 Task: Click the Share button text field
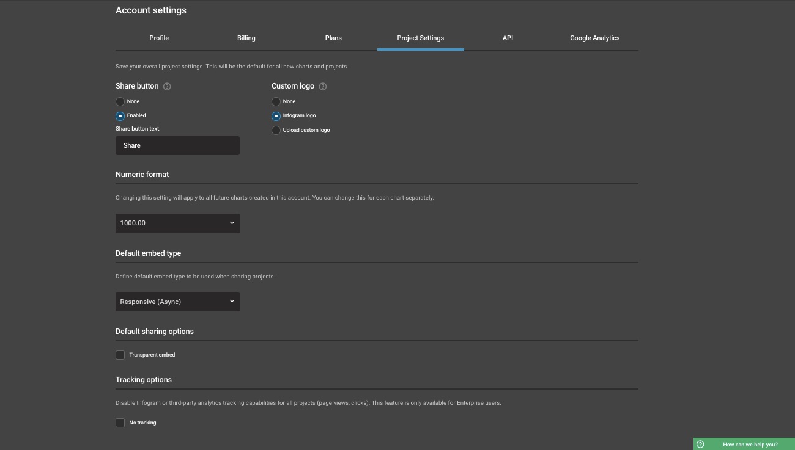coord(177,146)
